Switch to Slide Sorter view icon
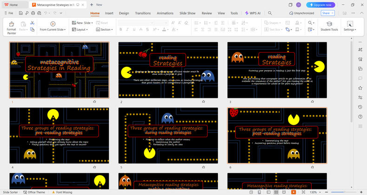The image size is (367, 195). pyautogui.click(x=276, y=192)
